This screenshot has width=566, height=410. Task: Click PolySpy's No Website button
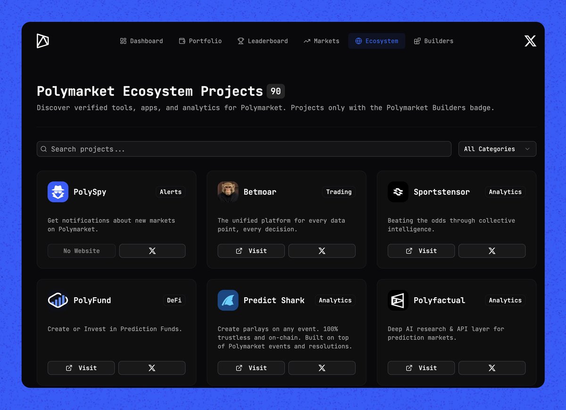[x=82, y=251]
